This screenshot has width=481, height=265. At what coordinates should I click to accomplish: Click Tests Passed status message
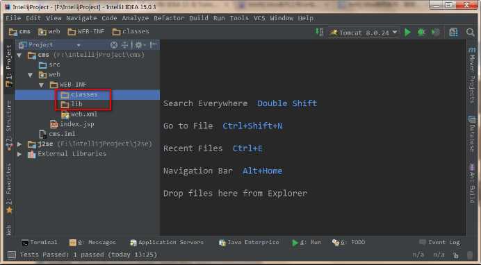(x=88, y=255)
